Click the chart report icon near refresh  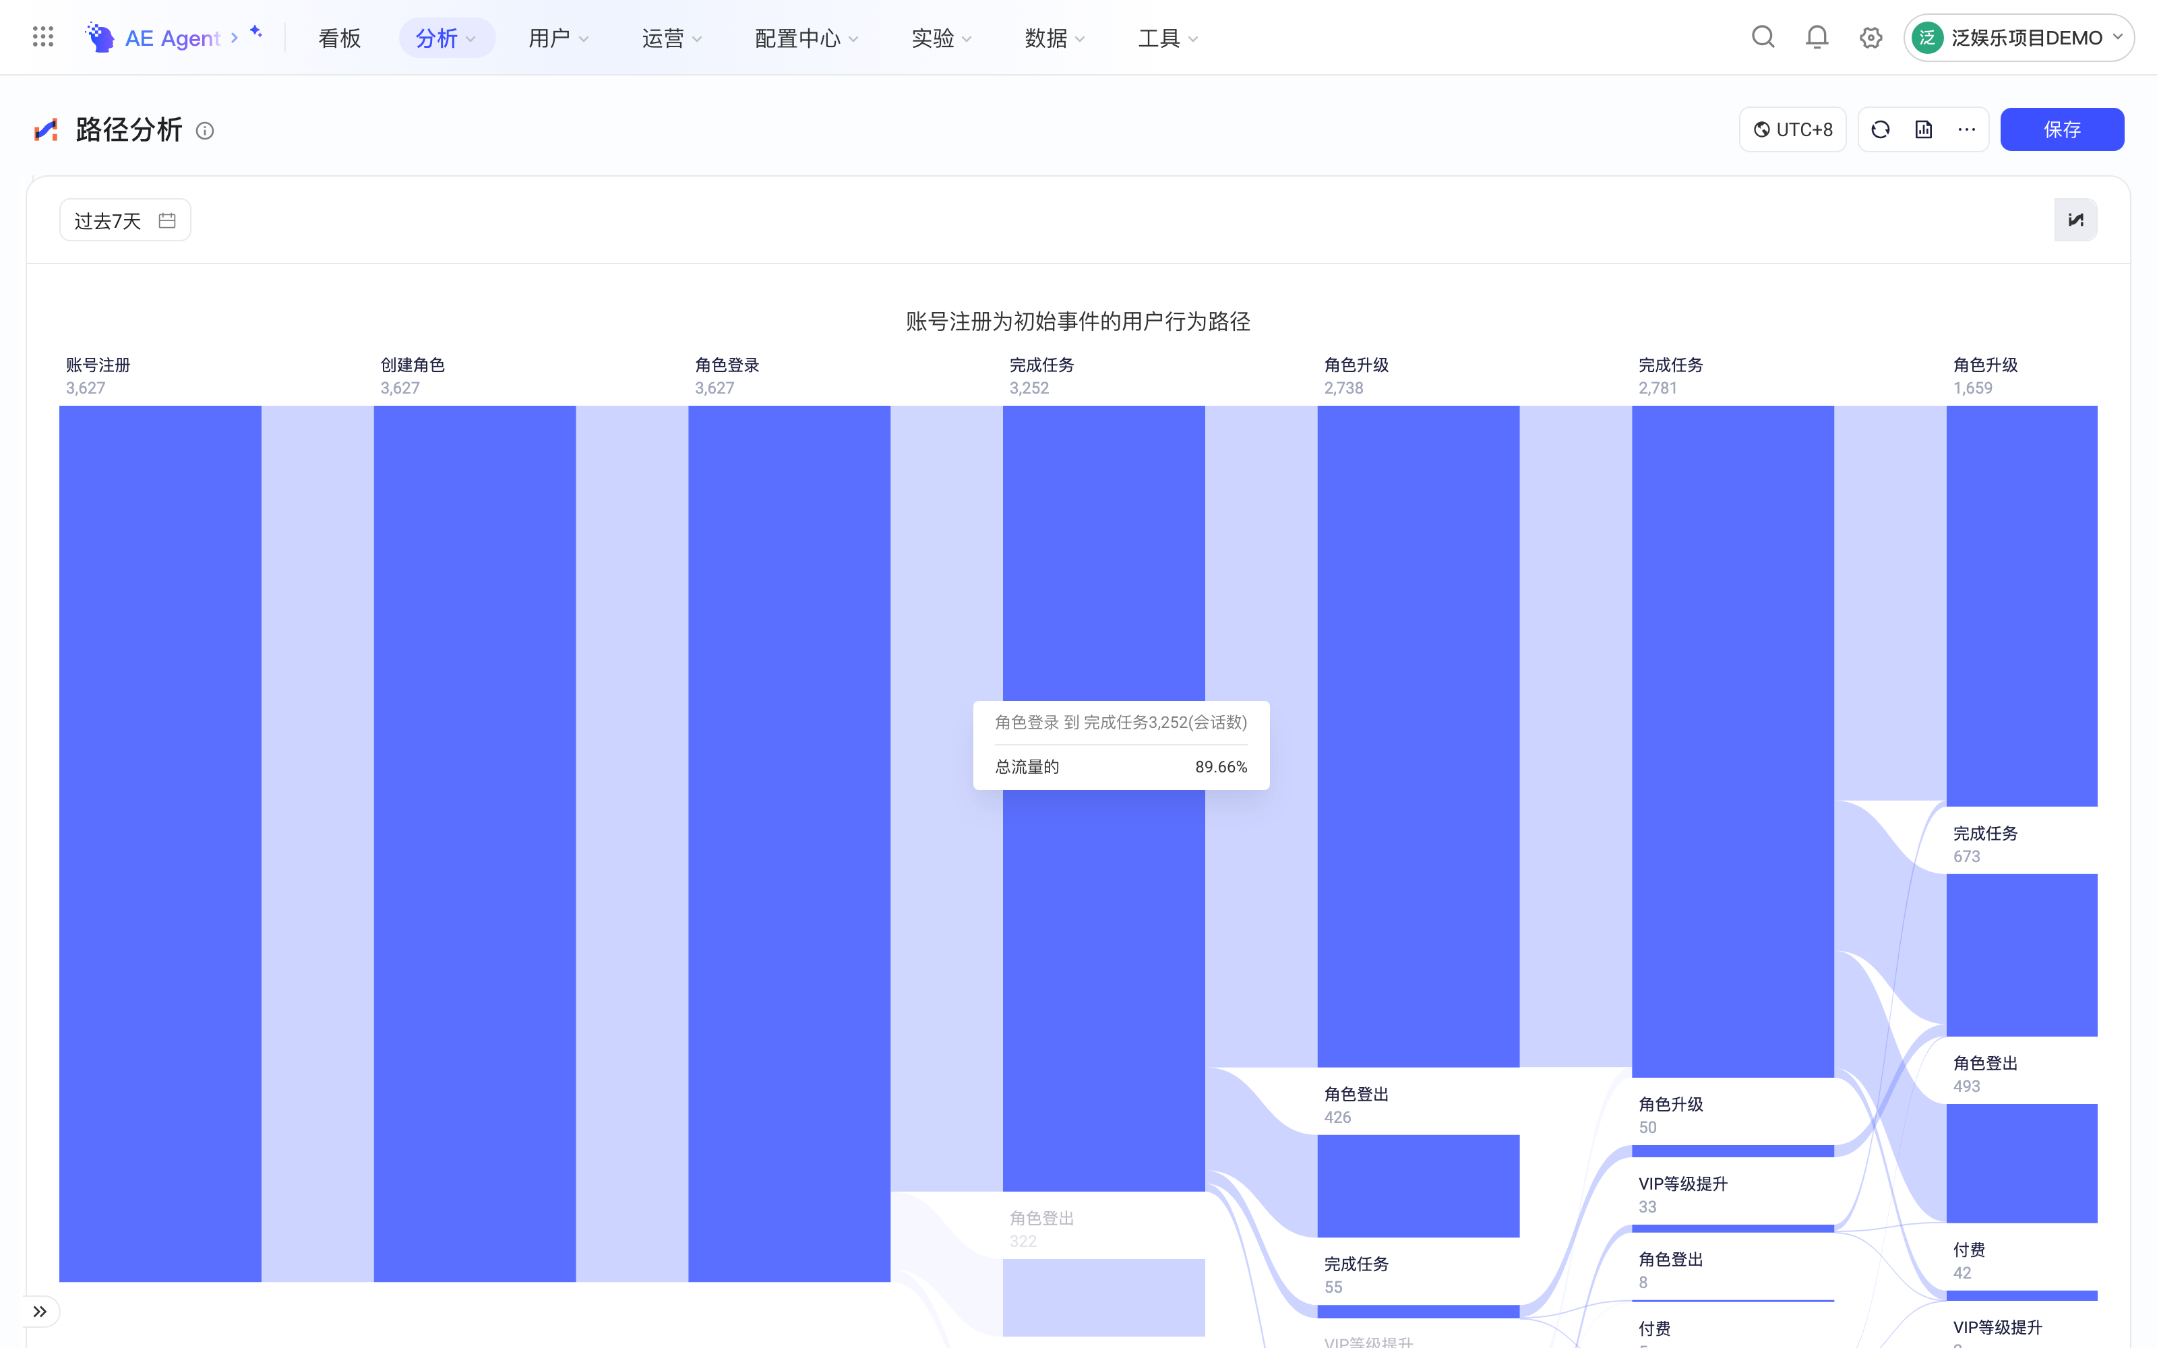[1924, 129]
